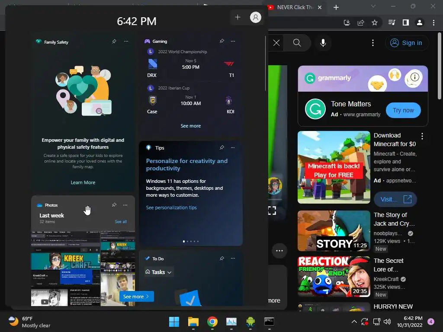Close the NEVER Click Th... tab
The height and width of the screenshot is (332, 443).
(320, 7)
